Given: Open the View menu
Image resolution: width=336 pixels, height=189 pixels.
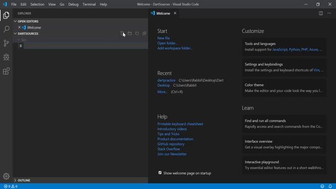Looking at the screenshot, I should click(52, 4).
